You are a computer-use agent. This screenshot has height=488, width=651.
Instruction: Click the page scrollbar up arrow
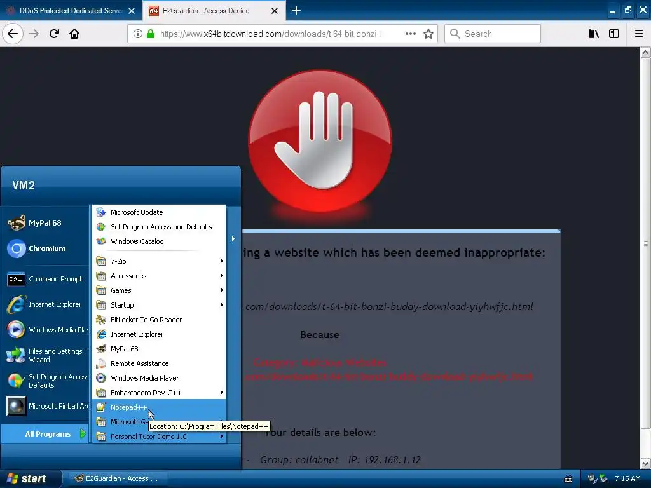point(646,52)
